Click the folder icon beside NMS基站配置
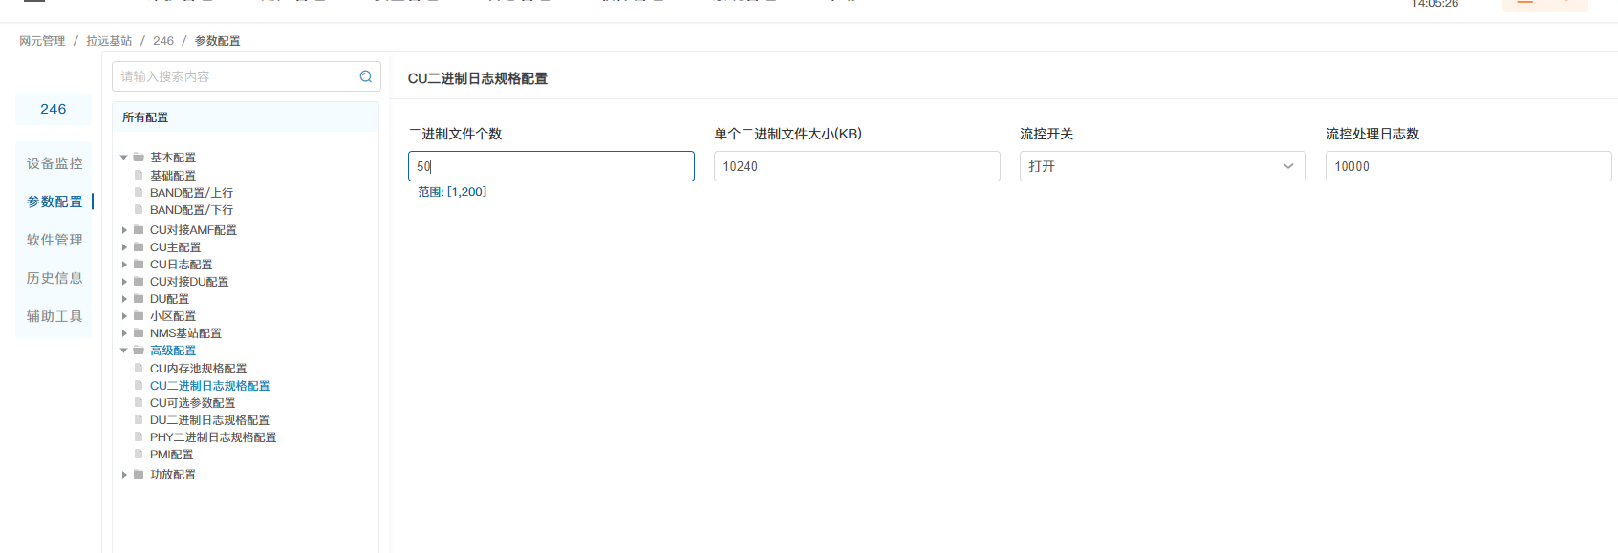 139,333
